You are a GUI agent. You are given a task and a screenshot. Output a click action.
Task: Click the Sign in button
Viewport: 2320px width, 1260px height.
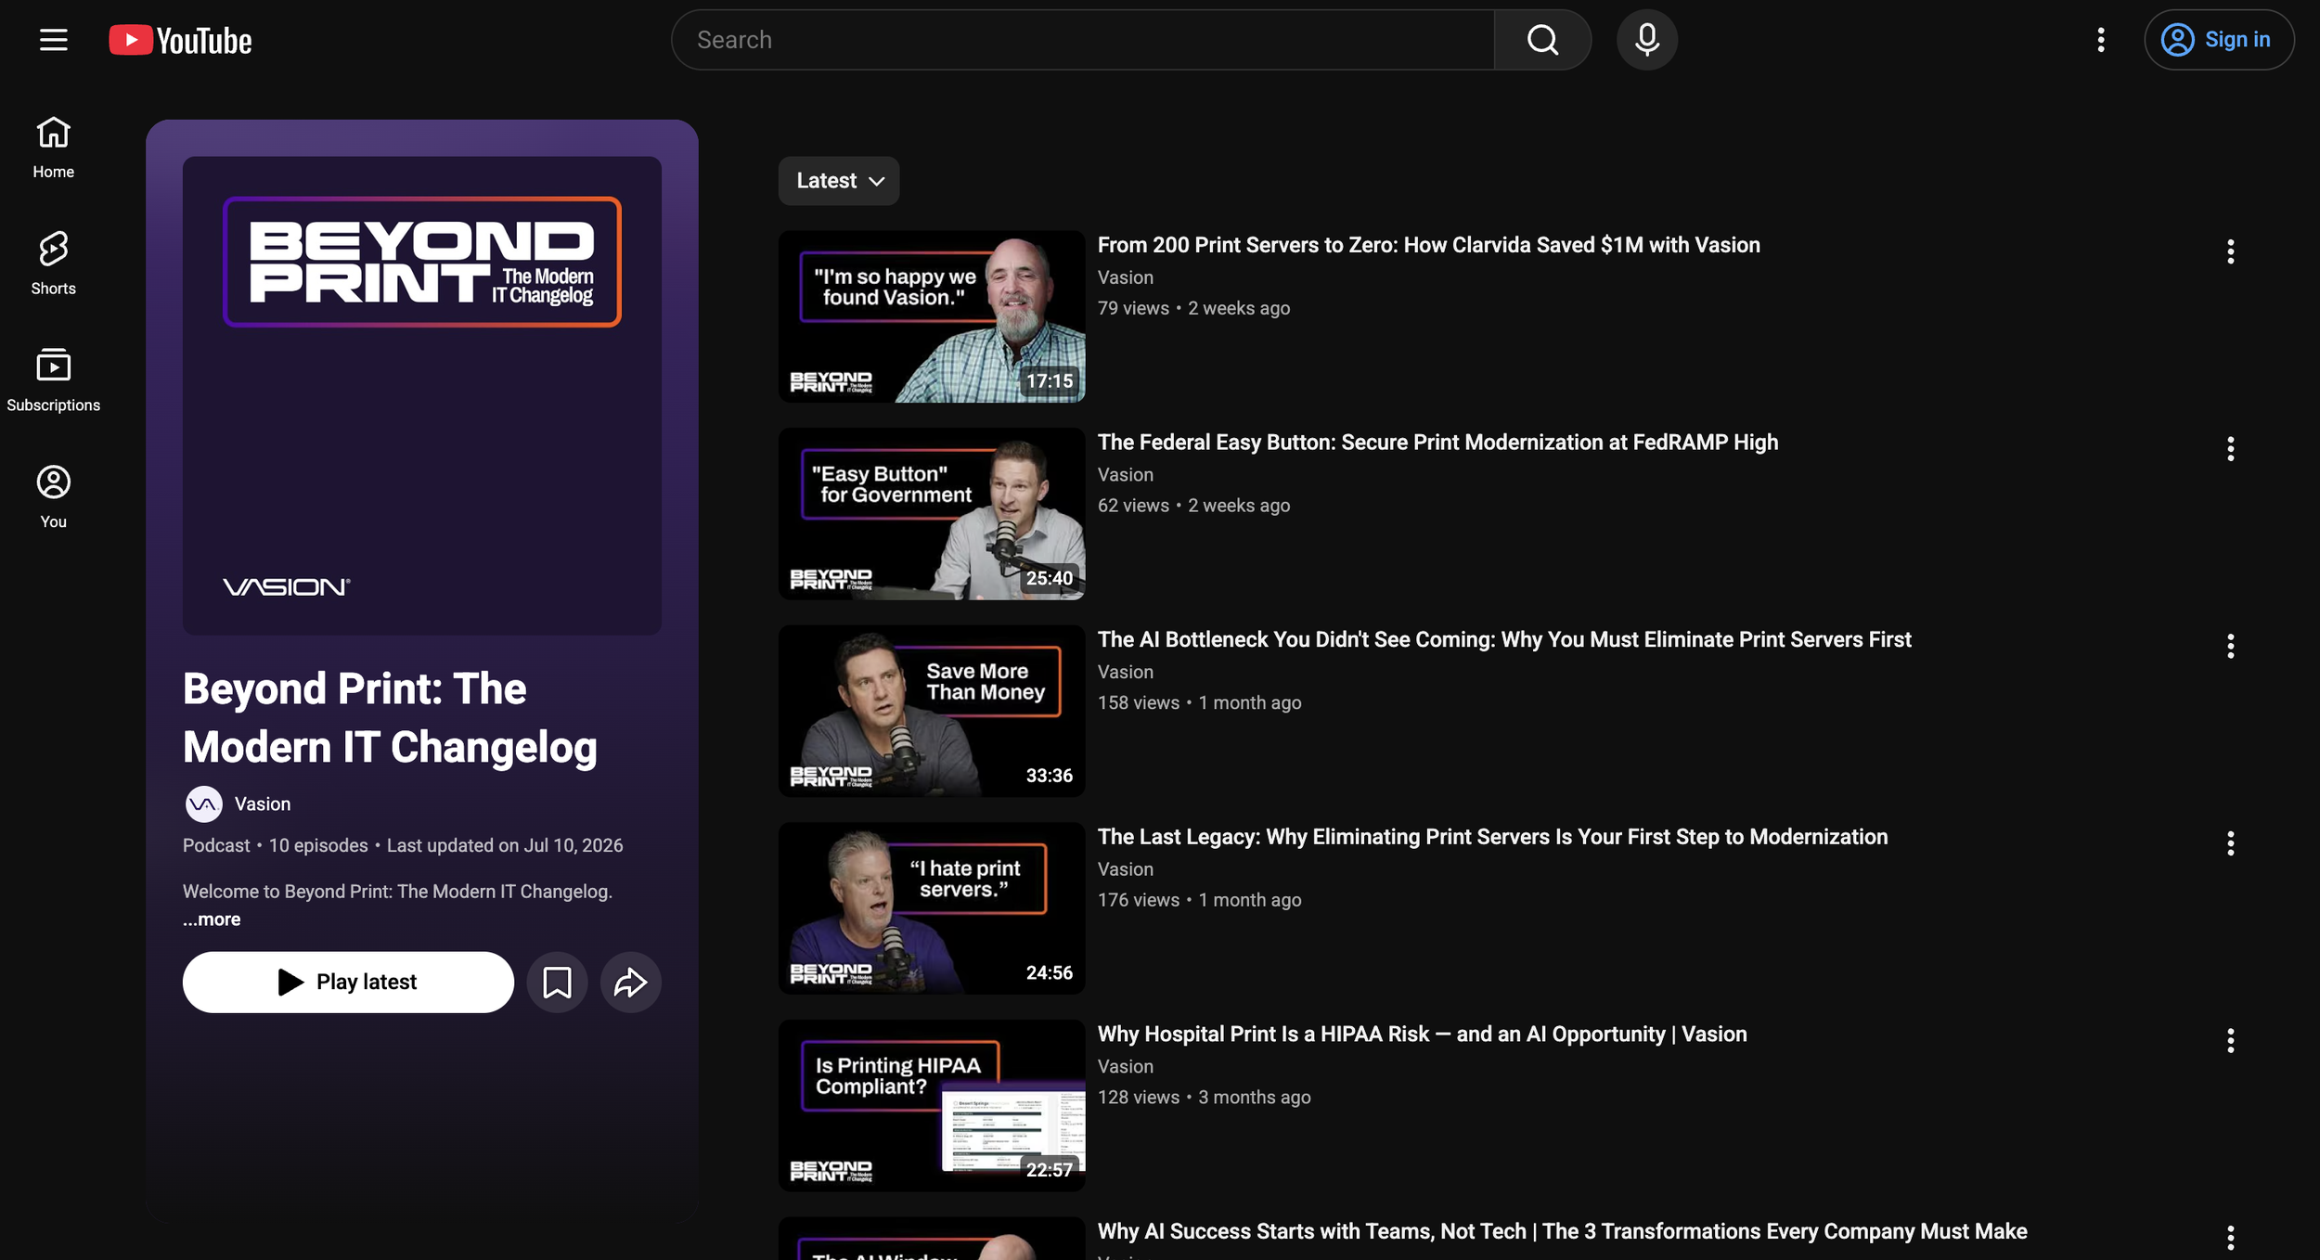[2219, 40]
